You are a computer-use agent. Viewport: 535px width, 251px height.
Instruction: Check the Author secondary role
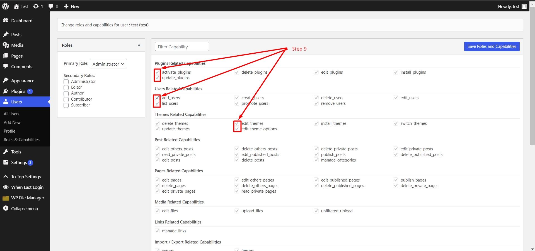(66, 93)
